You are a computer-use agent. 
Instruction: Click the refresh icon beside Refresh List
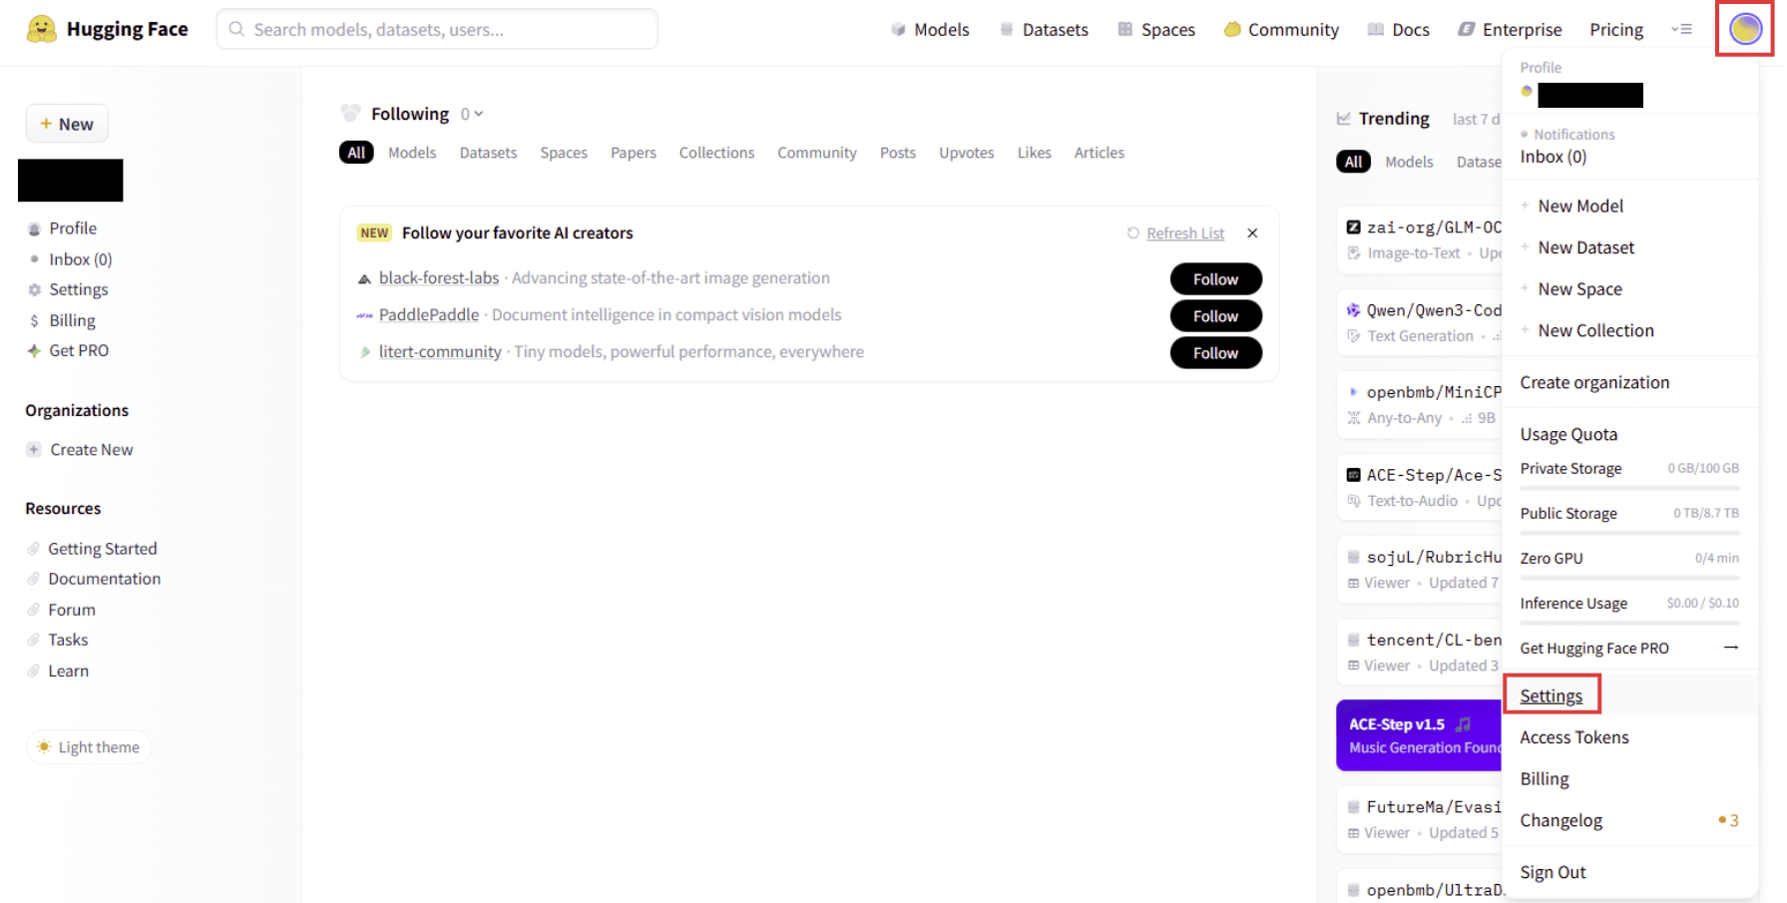1132,232
